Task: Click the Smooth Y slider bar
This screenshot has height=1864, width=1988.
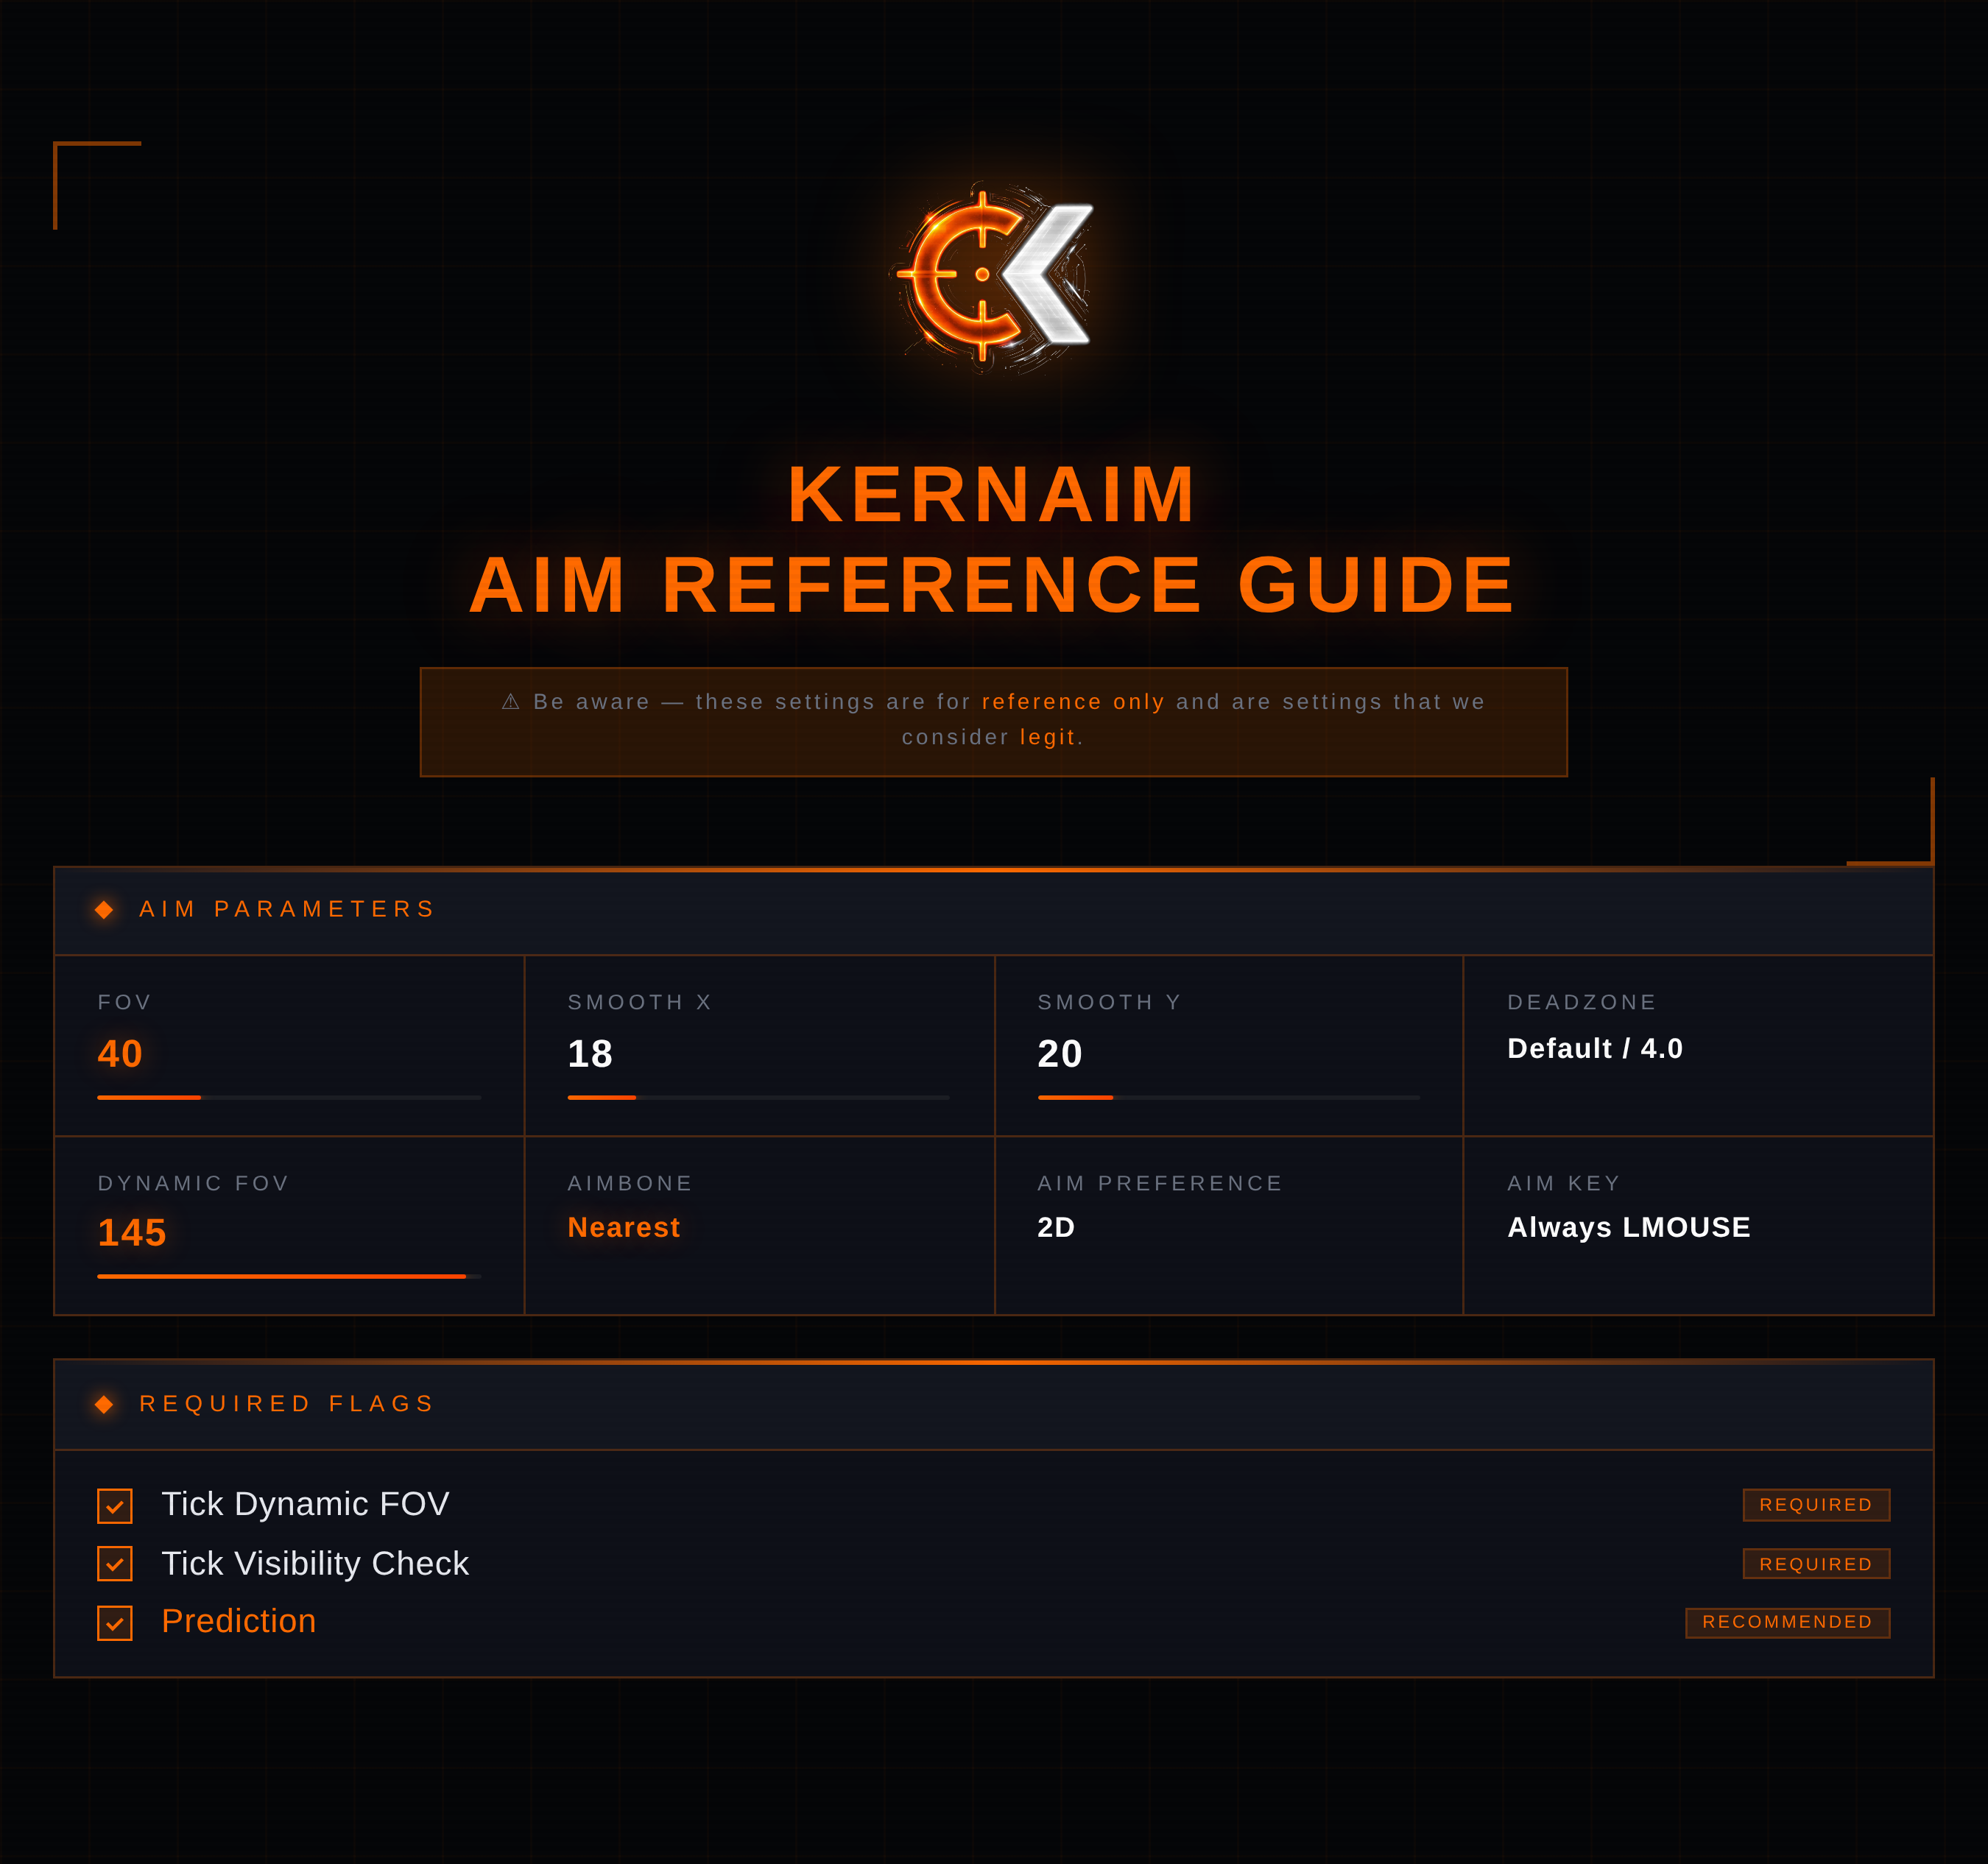Action: 1228,1097
